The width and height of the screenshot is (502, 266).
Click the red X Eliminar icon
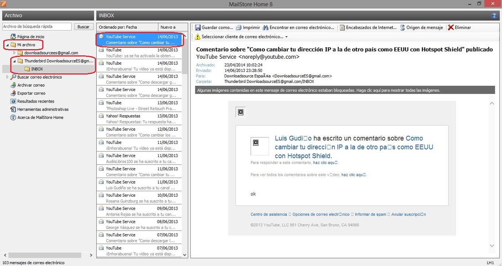coord(451,27)
